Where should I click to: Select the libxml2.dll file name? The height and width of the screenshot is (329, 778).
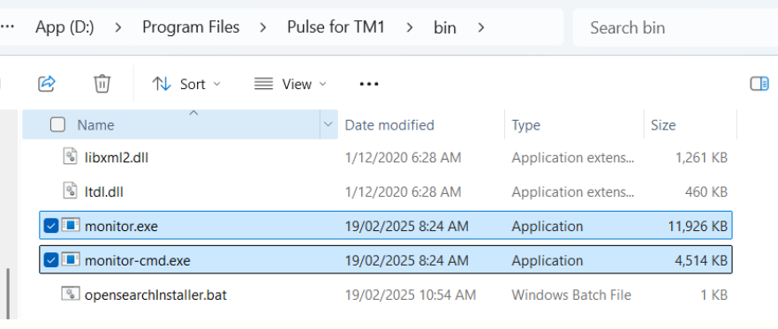point(117,158)
